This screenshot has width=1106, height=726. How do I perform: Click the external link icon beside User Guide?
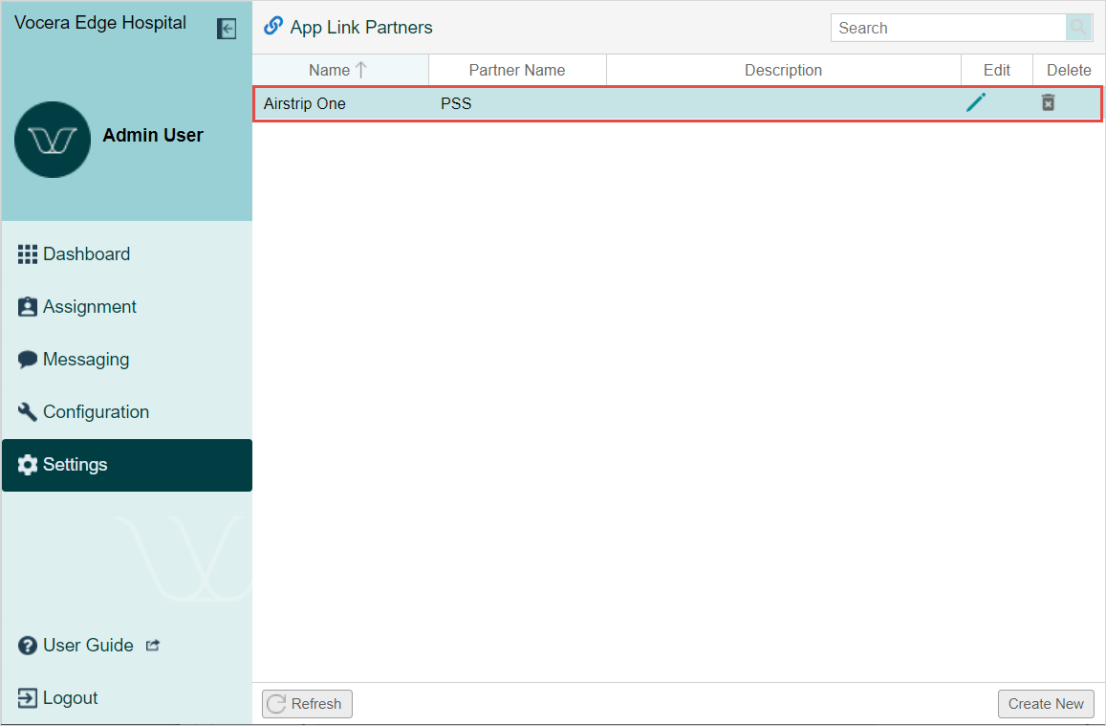[x=152, y=645]
